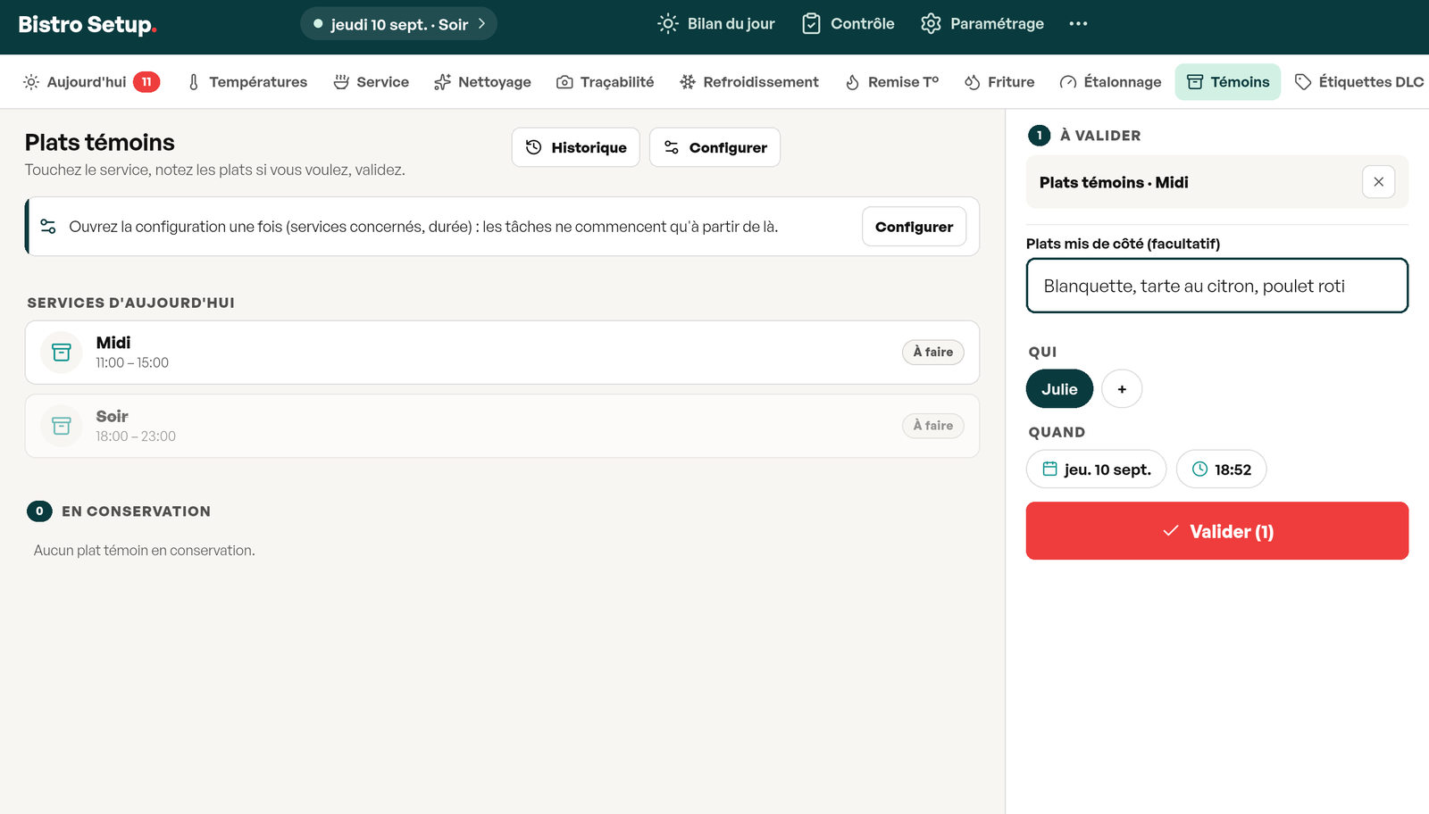Screen dimensions: 1429x814
Task: Click the box icon of the Midi service
Action: [62, 353]
